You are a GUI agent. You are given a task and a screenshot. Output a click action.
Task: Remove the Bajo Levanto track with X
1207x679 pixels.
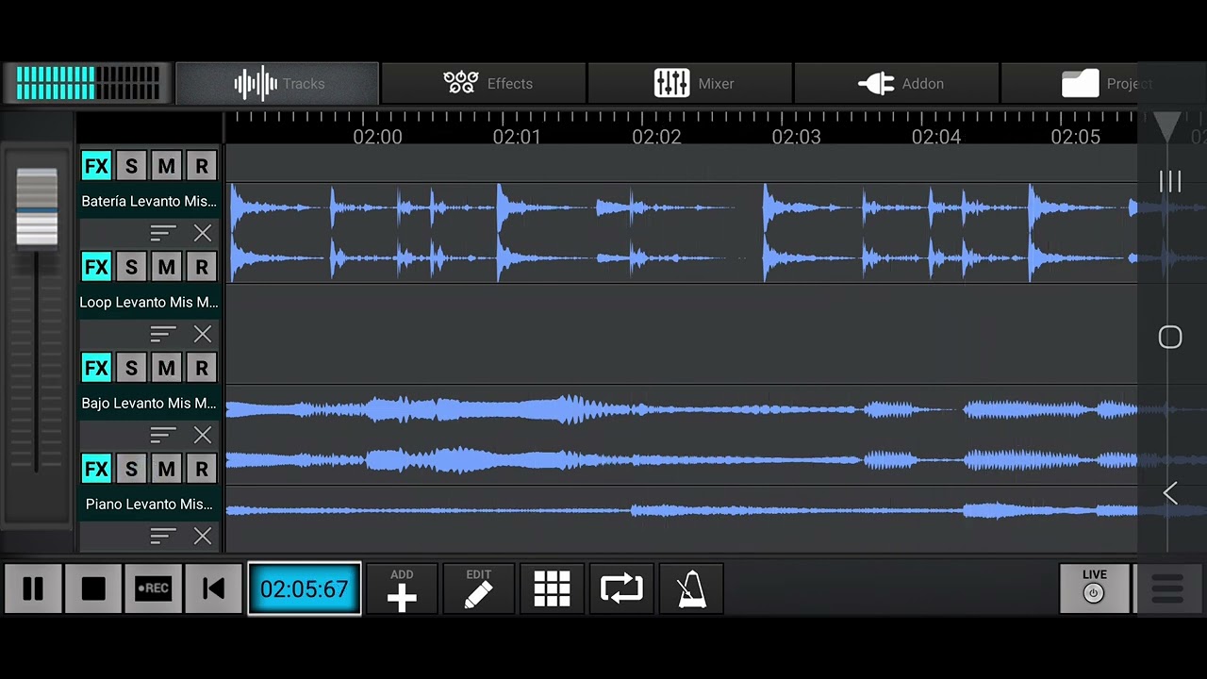(203, 435)
